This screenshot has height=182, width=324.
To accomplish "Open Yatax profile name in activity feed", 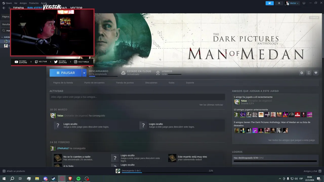I will pyautogui.click(x=60, y=116).
